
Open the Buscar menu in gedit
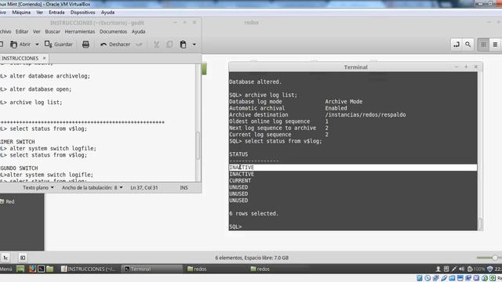[x=53, y=31]
